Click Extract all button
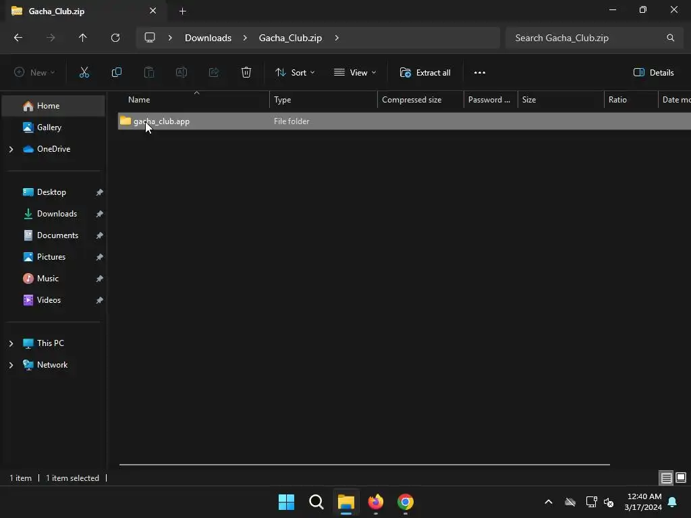Viewport: 691px width, 518px height. pyautogui.click(x=425, y=73)
